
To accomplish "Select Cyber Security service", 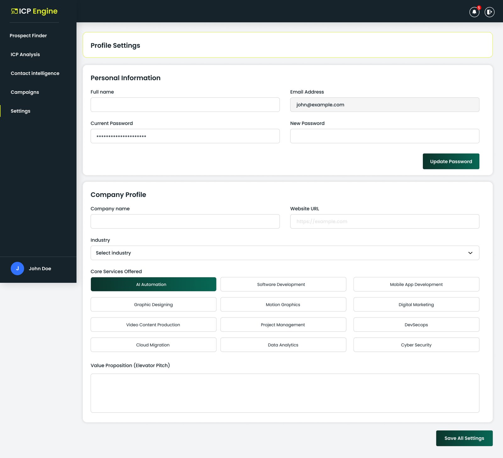I will 416,345.
